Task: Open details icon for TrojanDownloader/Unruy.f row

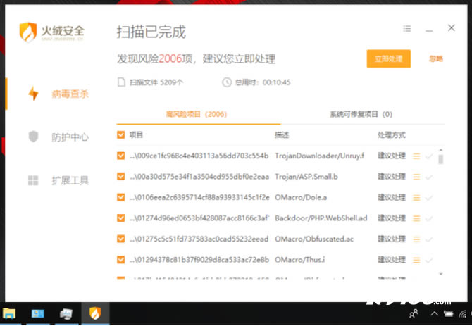Action: (416, 156)
